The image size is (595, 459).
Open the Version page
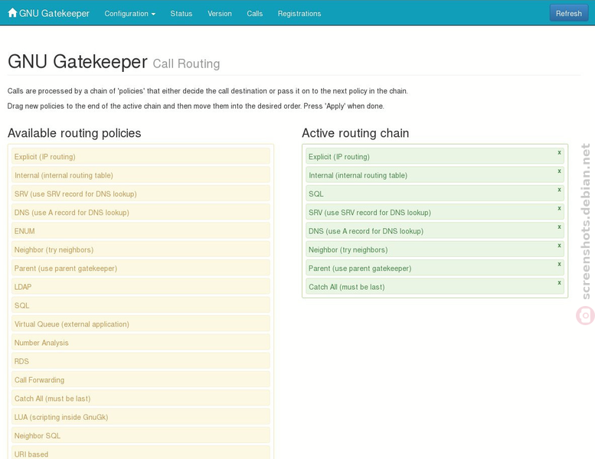click(x=219, y=14)
